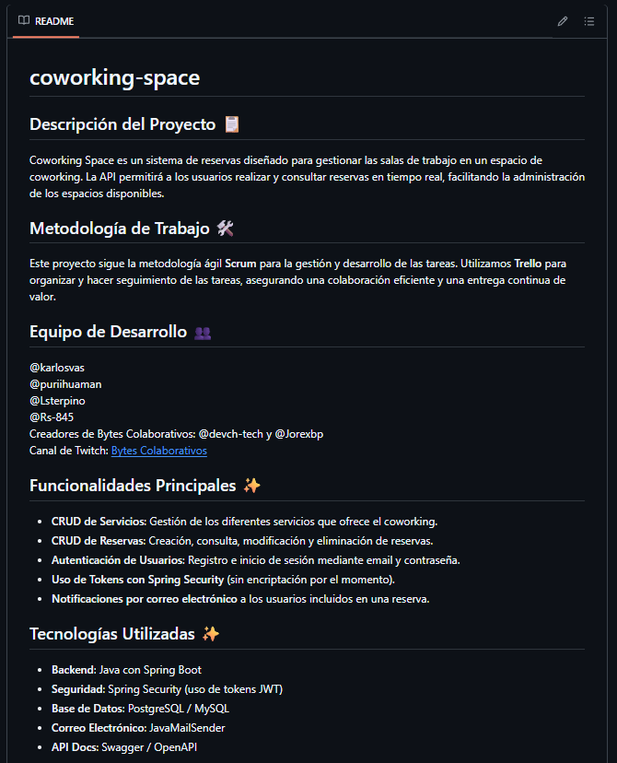Click the people silhouettes emoji beside Equipo de Desarrollo
Image resolution: width=617 pixels, height=763 pixels.
[x=203, y=333]
